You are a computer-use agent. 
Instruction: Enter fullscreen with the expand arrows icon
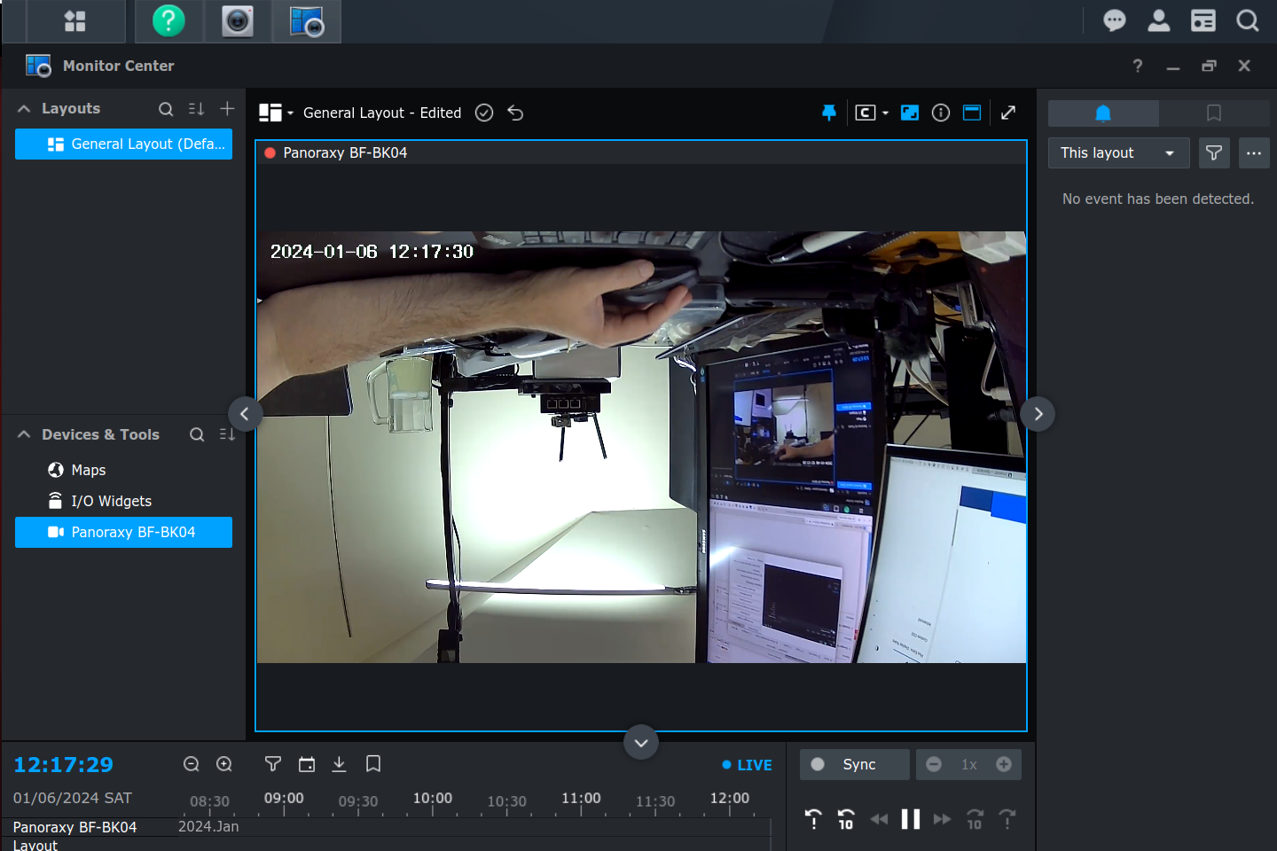pyautogui.click(x=1008, y=113)
